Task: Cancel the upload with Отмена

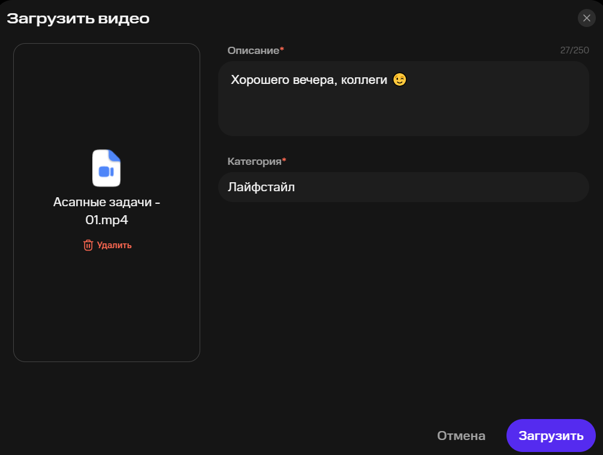Action: pos(461,436)
